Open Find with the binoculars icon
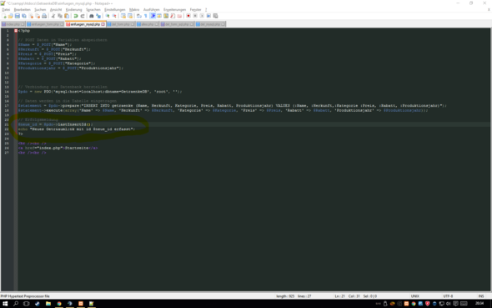The height and width of the screenshot is (308, 492). click(x=91, y=16)
